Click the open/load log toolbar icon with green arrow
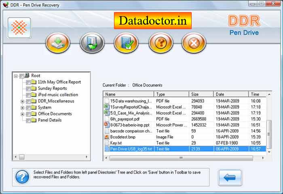Image resolution: width=283 pixels, height=194 pixels. [92, 43]
